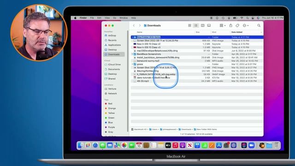
Task: Click the Share toolbar icon
Action: pyautogui.click(x=230, y=25)
